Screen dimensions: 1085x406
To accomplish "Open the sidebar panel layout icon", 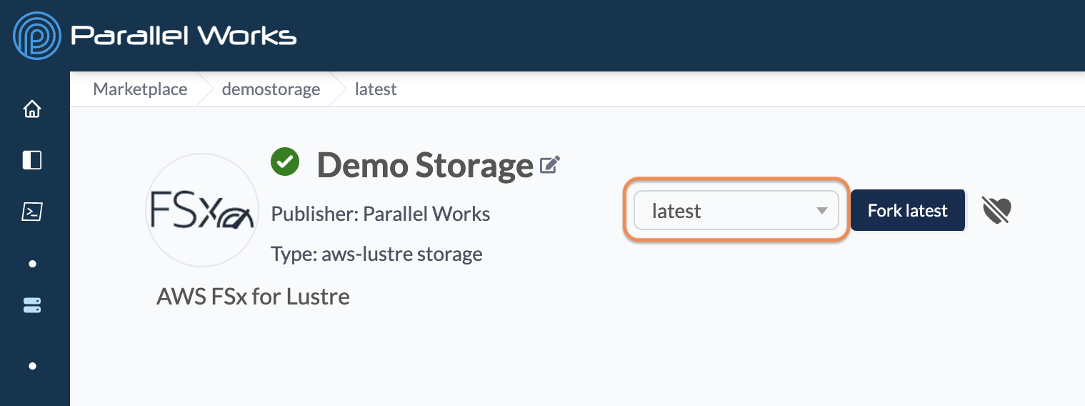I will point(32,160).
